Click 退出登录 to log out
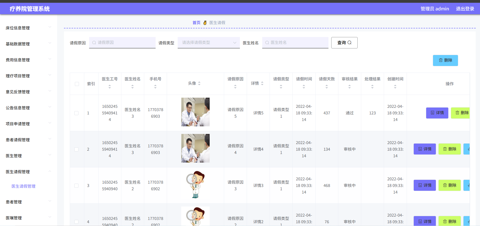The width and height of the screenshot is (480, 226). coord(465,9)
